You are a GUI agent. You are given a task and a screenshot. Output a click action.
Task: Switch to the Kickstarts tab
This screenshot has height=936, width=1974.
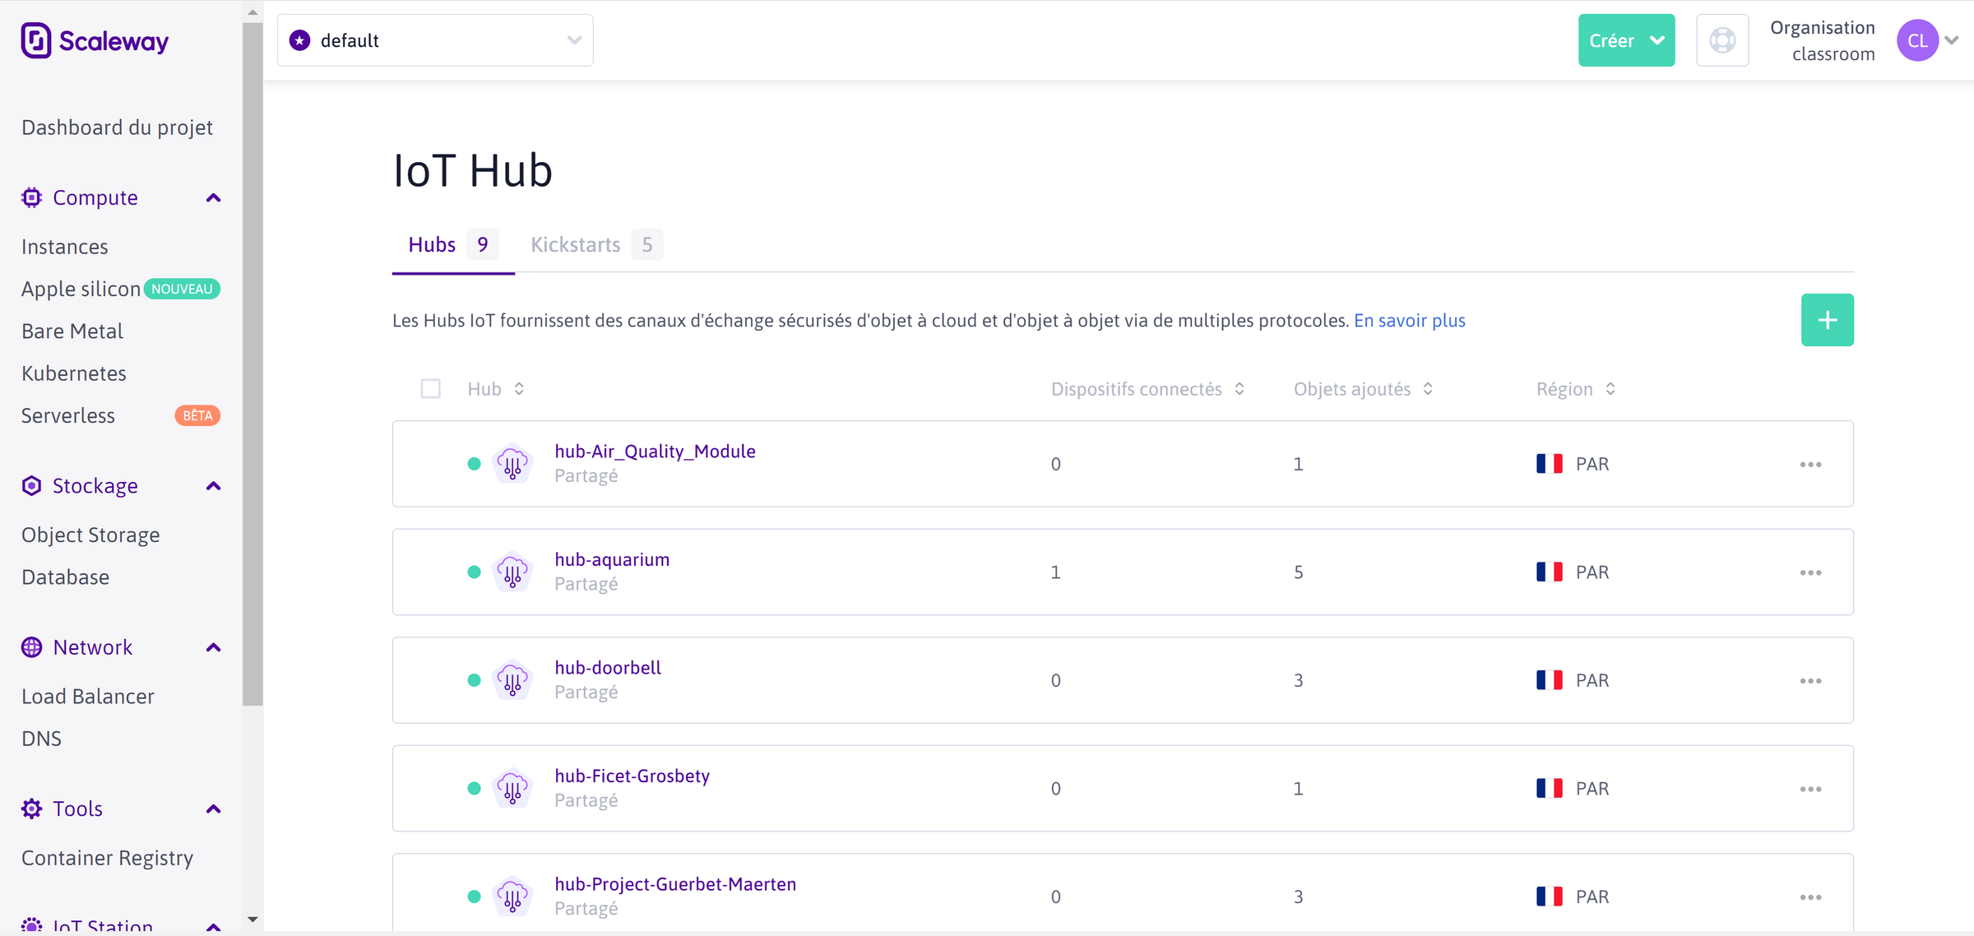point(596,244)
